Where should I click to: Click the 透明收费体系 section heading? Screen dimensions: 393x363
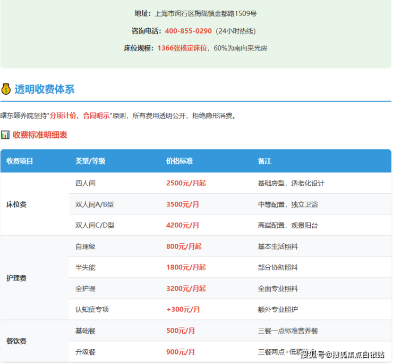coord(44,89)
